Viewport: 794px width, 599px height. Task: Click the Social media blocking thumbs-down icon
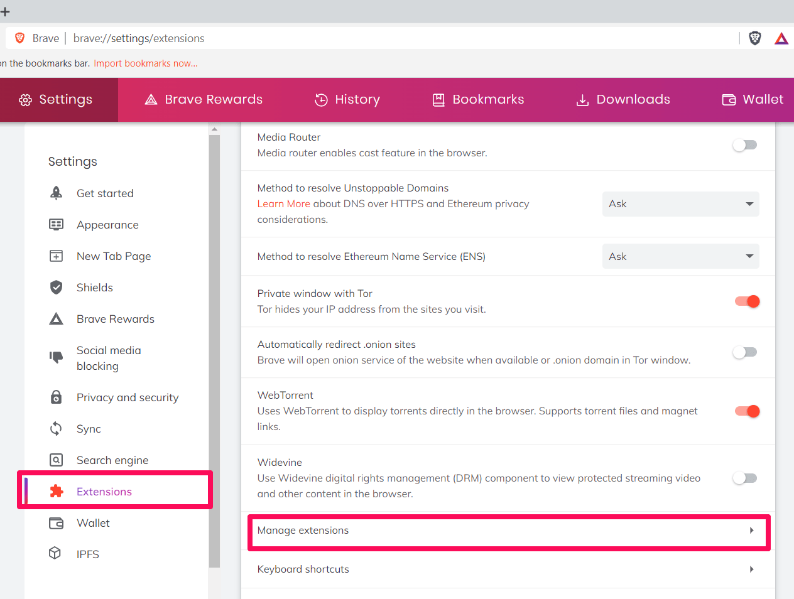(x=57, y=357)
